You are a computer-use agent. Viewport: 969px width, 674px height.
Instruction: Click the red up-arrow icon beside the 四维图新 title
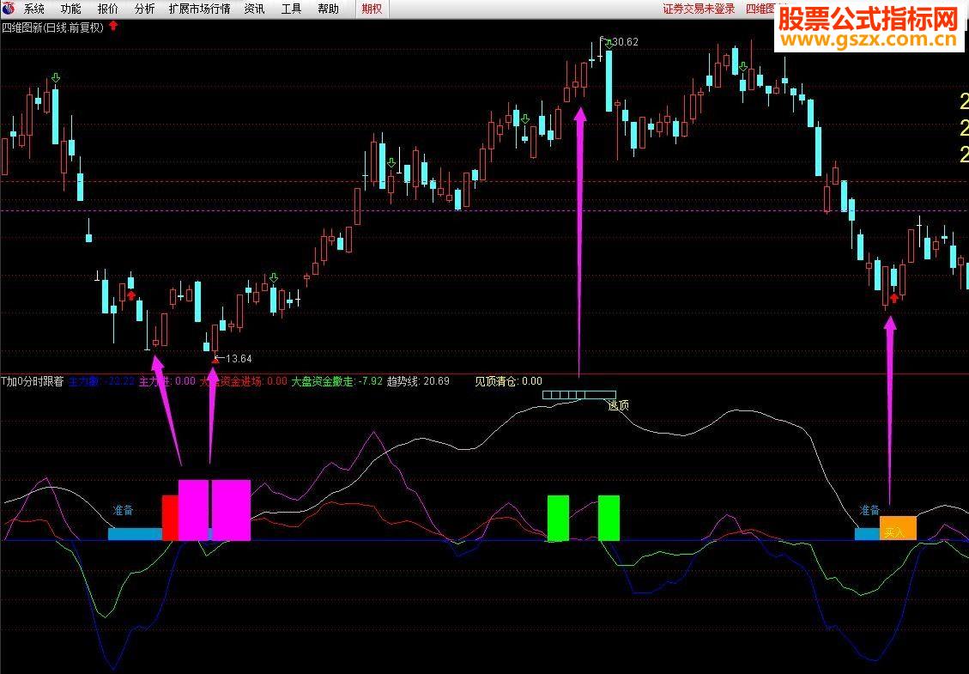(113, 26)
